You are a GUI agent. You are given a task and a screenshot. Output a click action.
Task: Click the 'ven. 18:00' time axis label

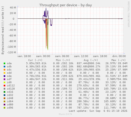(x=24, y=56)
